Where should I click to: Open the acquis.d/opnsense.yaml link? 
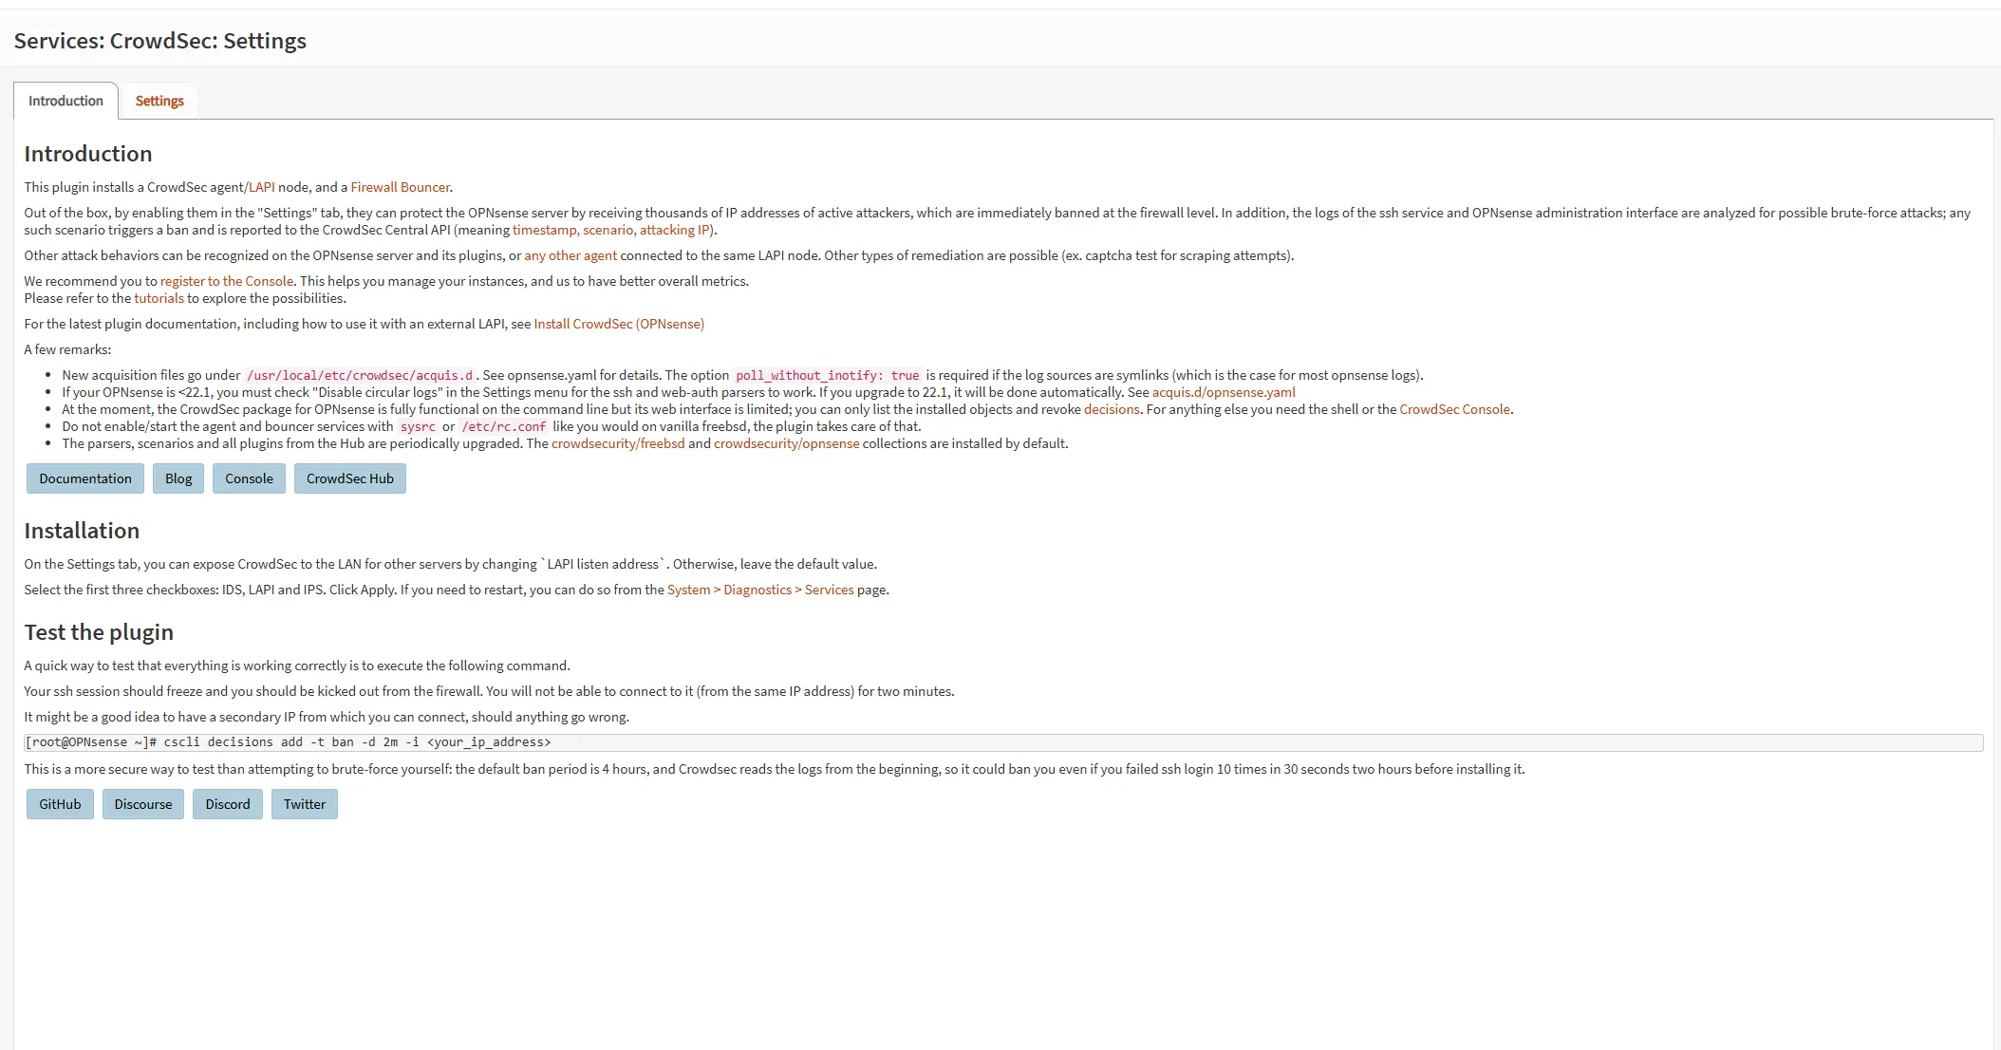click(1224, 392)
